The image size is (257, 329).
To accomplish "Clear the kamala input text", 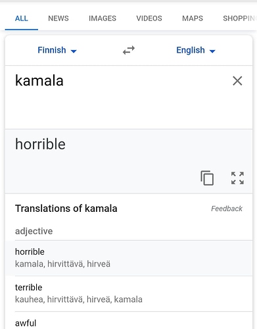I will 237,81.
